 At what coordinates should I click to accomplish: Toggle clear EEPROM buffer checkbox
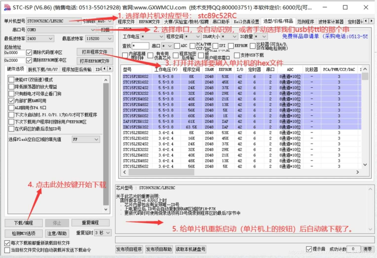click(x=29, y=60)
